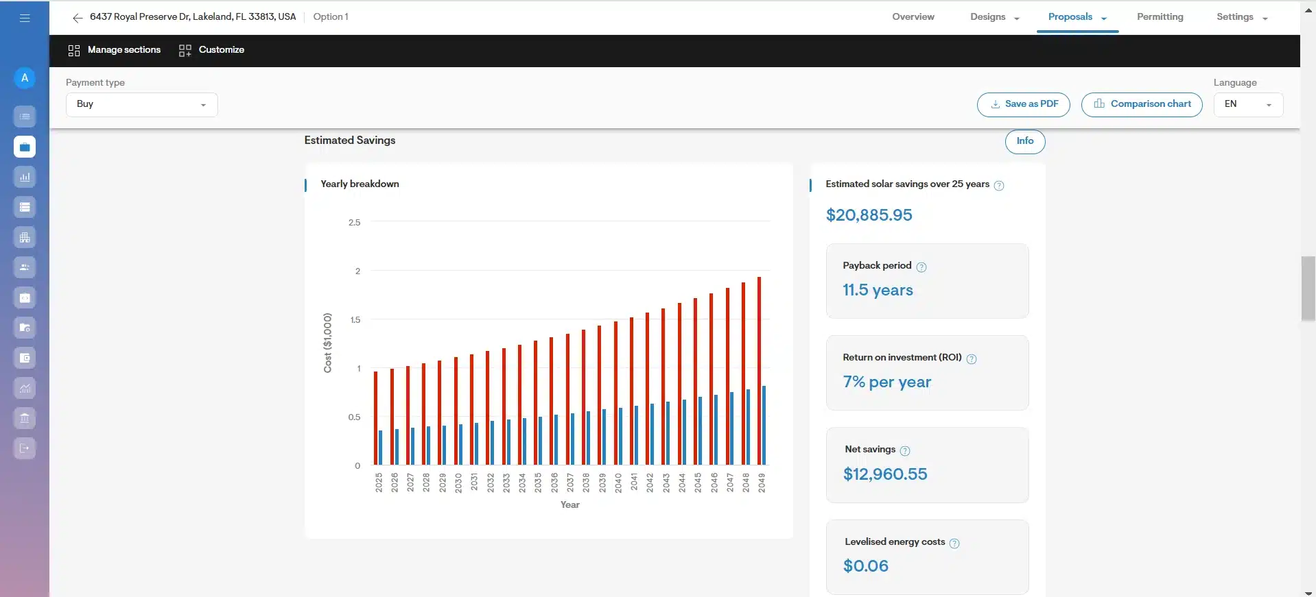Click the vertical page scrollbar thumb
1316x597 pixels.
(x=1308, y=288)
